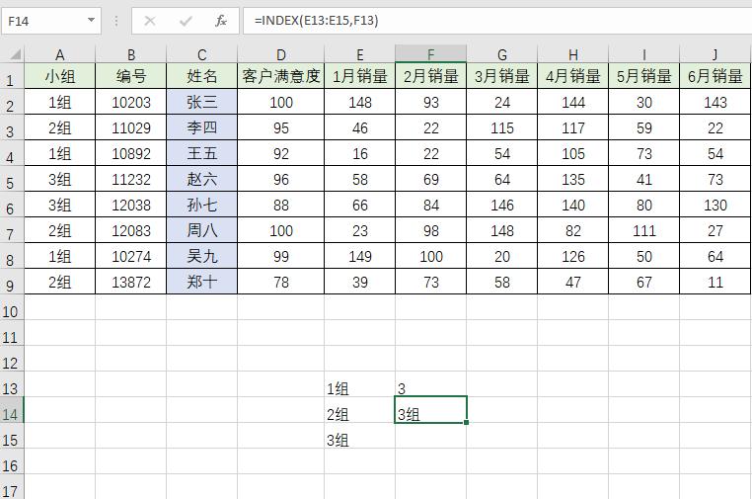Click the cell with 编号 11029
The image size is (752, 499).
click(131, 127)
